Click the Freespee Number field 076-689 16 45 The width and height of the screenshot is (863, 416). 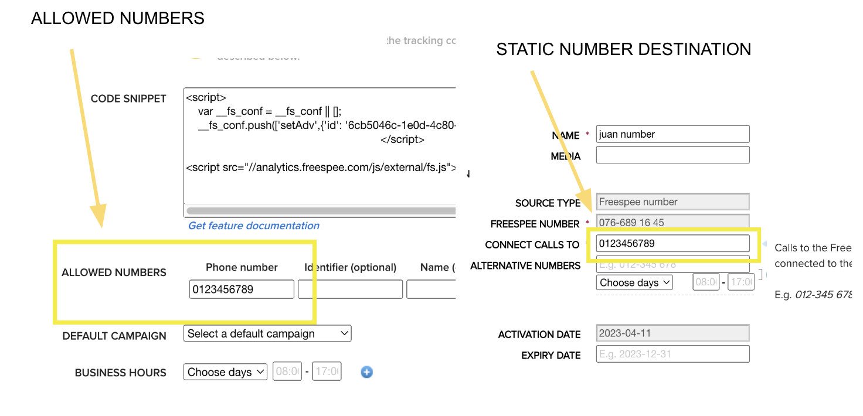[x=673, y=223]
